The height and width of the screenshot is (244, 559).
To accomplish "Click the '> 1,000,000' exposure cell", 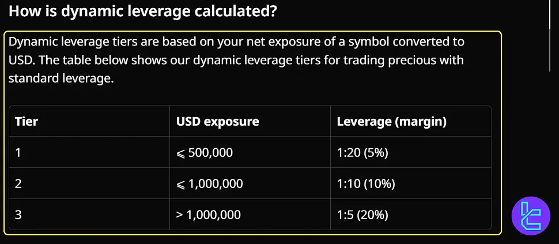I will point(209,215).
